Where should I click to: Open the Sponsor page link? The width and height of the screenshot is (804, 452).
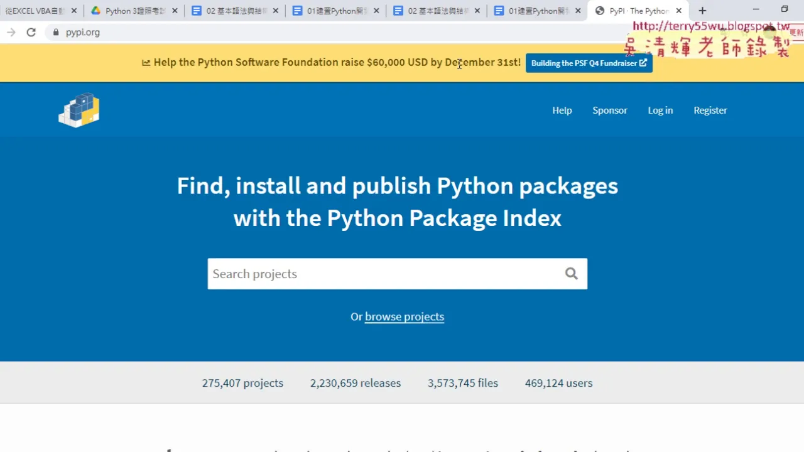(x=610, y=110)
